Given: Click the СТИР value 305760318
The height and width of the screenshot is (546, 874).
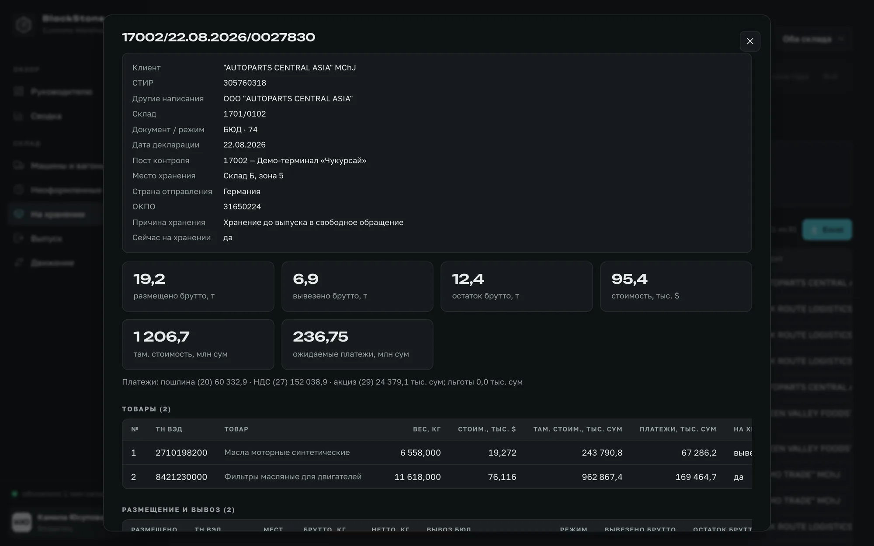Looking at the screenshot, I should coord(245,83).
